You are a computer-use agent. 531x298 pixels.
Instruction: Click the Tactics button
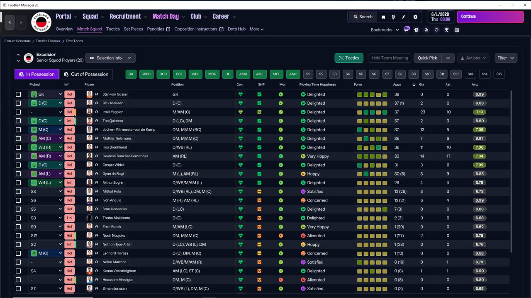pos(349,58)
